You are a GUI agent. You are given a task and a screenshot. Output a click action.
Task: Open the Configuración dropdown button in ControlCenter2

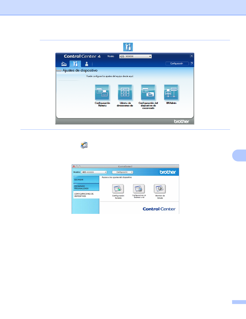click(123, 172)
